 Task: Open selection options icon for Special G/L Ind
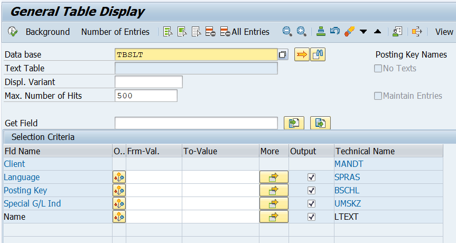point(119,203)
